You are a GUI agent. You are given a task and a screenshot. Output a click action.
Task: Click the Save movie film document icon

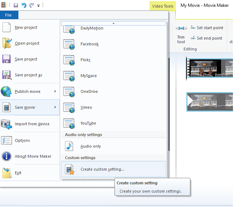tap(7, 107)
